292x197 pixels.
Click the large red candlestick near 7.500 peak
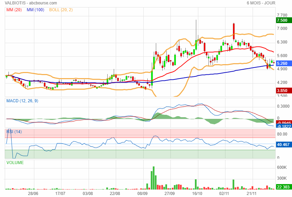(234, 31)
